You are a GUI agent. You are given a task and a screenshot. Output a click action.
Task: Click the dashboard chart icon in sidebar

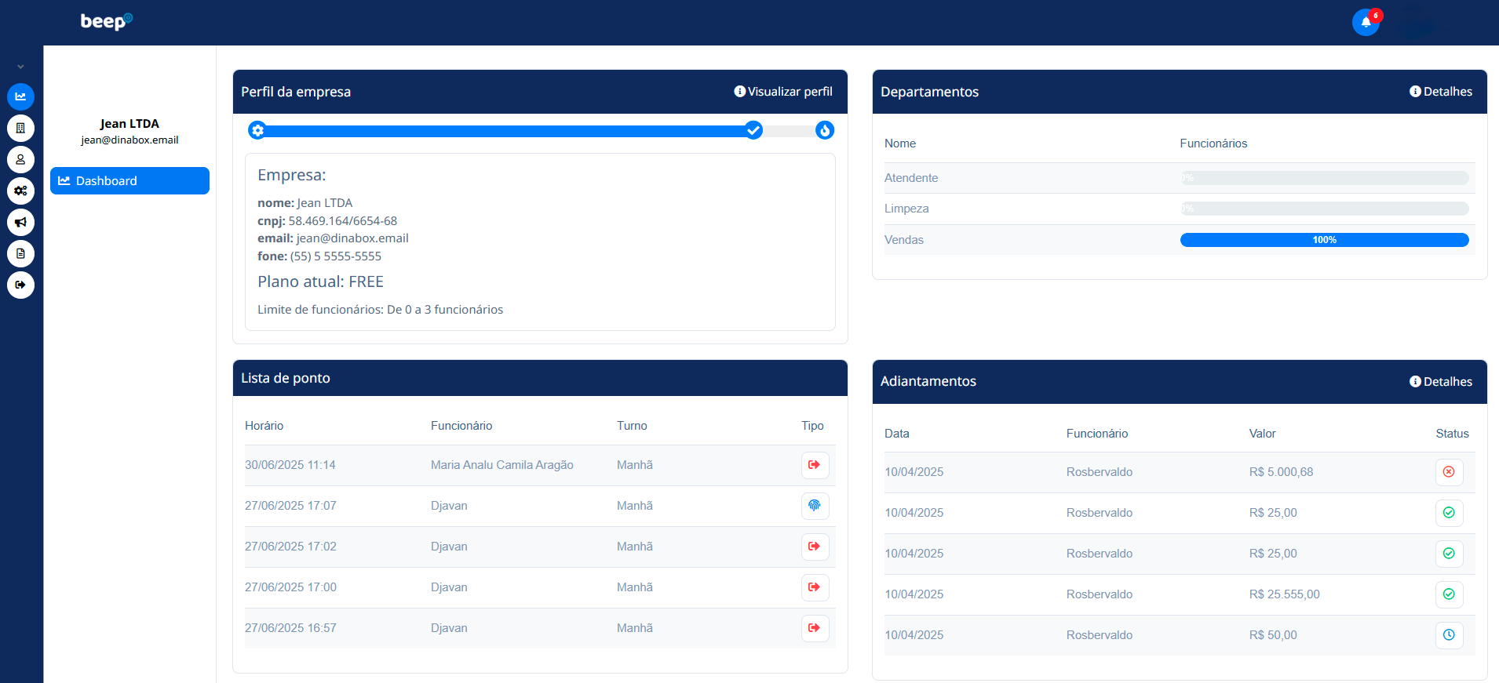pos(20,96)
